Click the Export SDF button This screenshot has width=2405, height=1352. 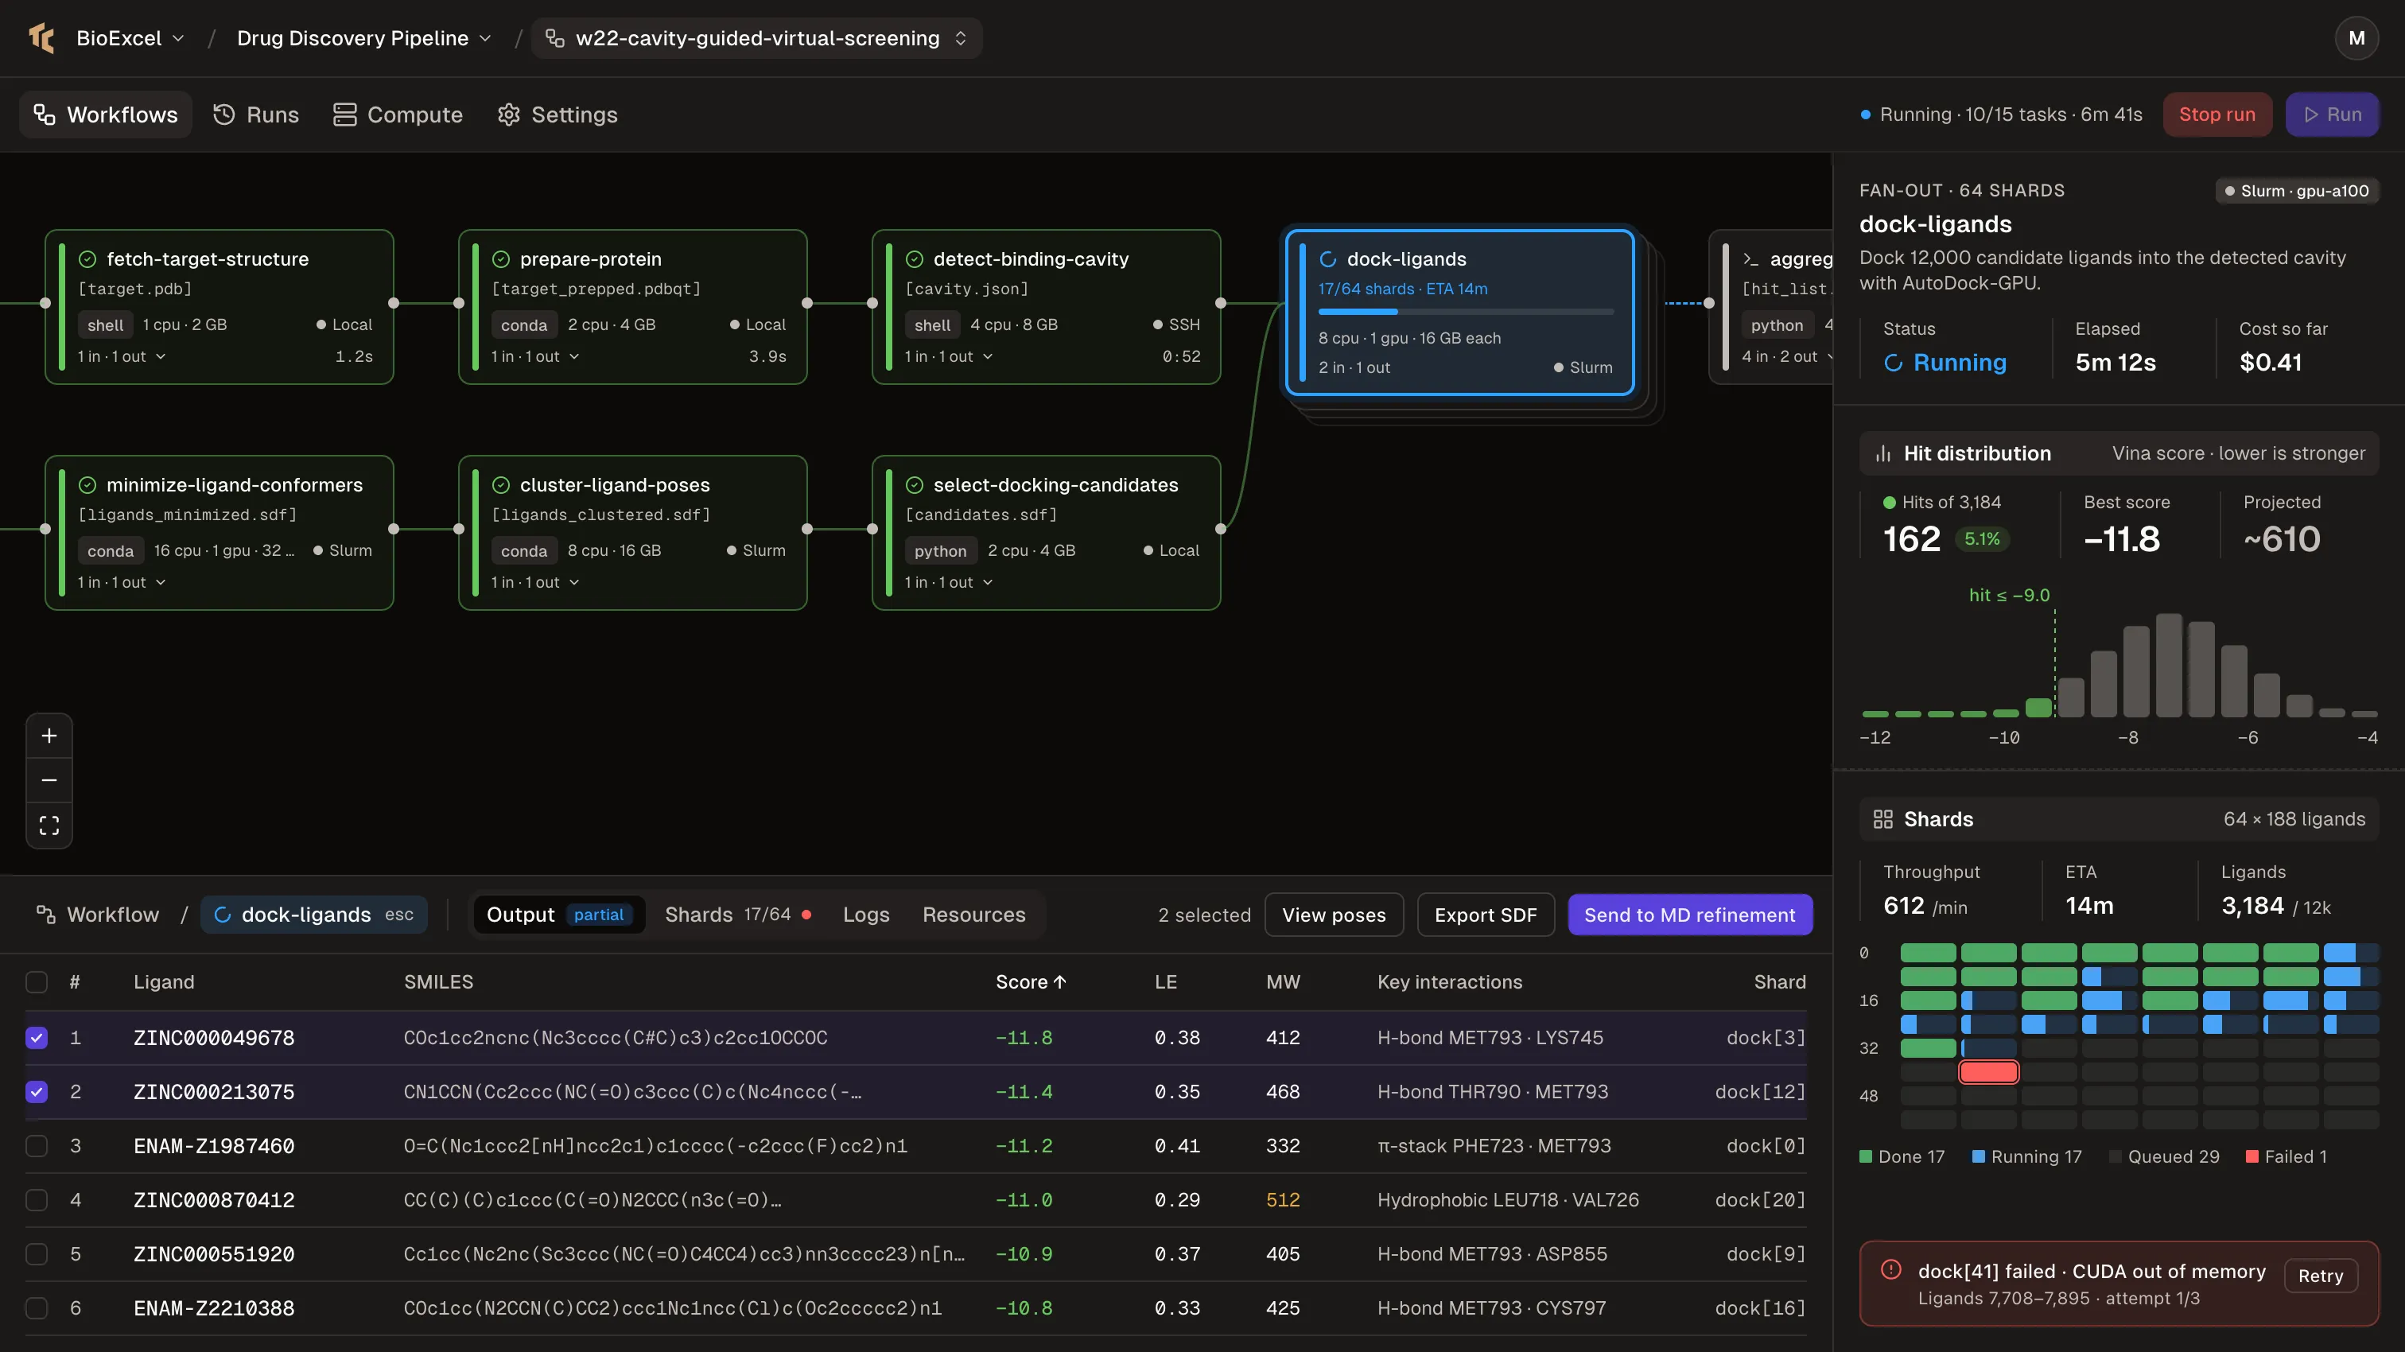pyautogui.click(x=1486, y=915)
